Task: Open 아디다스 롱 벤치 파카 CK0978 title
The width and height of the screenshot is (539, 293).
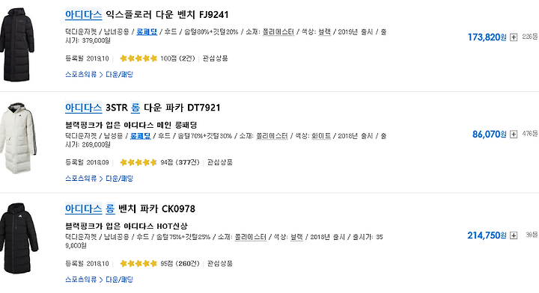Action: tap(130, 209)
